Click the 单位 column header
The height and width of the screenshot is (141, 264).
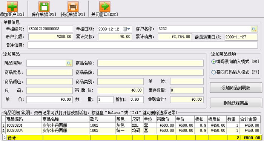coord(150,119)
